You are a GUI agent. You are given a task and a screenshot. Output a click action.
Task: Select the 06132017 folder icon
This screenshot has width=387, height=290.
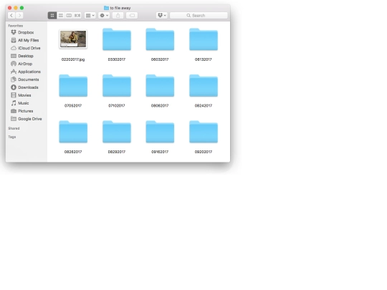point(204,39)
